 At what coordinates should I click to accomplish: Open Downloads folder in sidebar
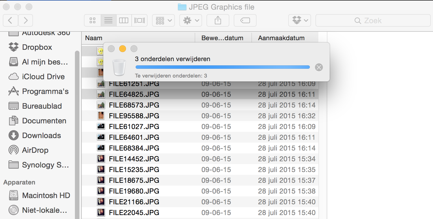(x=41, y=136)
